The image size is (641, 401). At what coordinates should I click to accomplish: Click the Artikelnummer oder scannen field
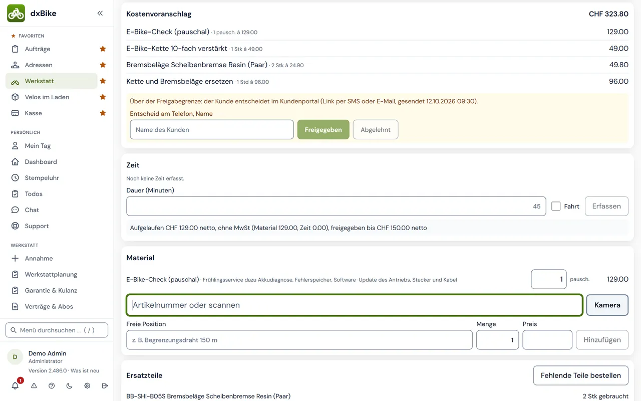[355, 305]
